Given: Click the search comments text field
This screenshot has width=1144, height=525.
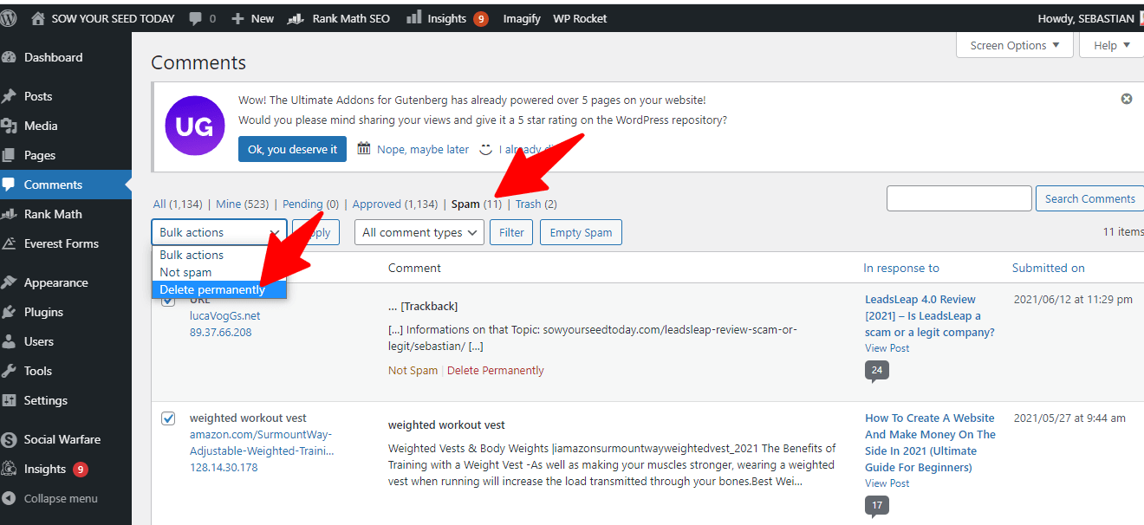Looking at the screenshot, I should (x=959, y=198).
